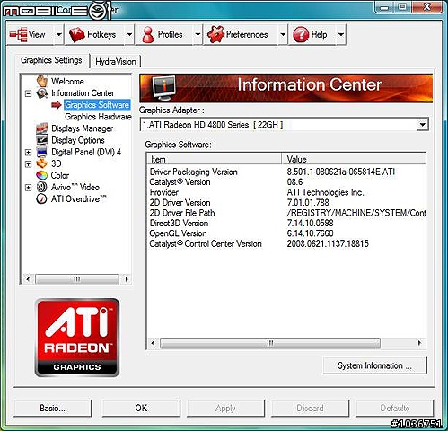Click the Provider value ATI Technologies Inc.
This screenshot has height=431, width=448.
pyautogui.click(x=325, y=192)
